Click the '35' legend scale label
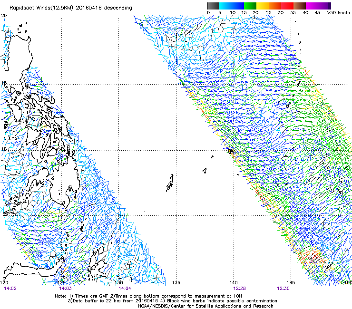The width and height of the screenshot is (352, 309). (x=293, y=12)
